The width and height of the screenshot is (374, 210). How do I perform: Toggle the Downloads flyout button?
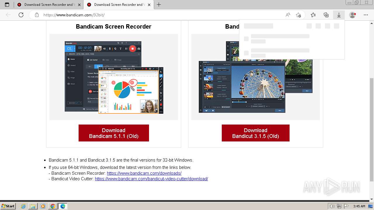[339, 15]
